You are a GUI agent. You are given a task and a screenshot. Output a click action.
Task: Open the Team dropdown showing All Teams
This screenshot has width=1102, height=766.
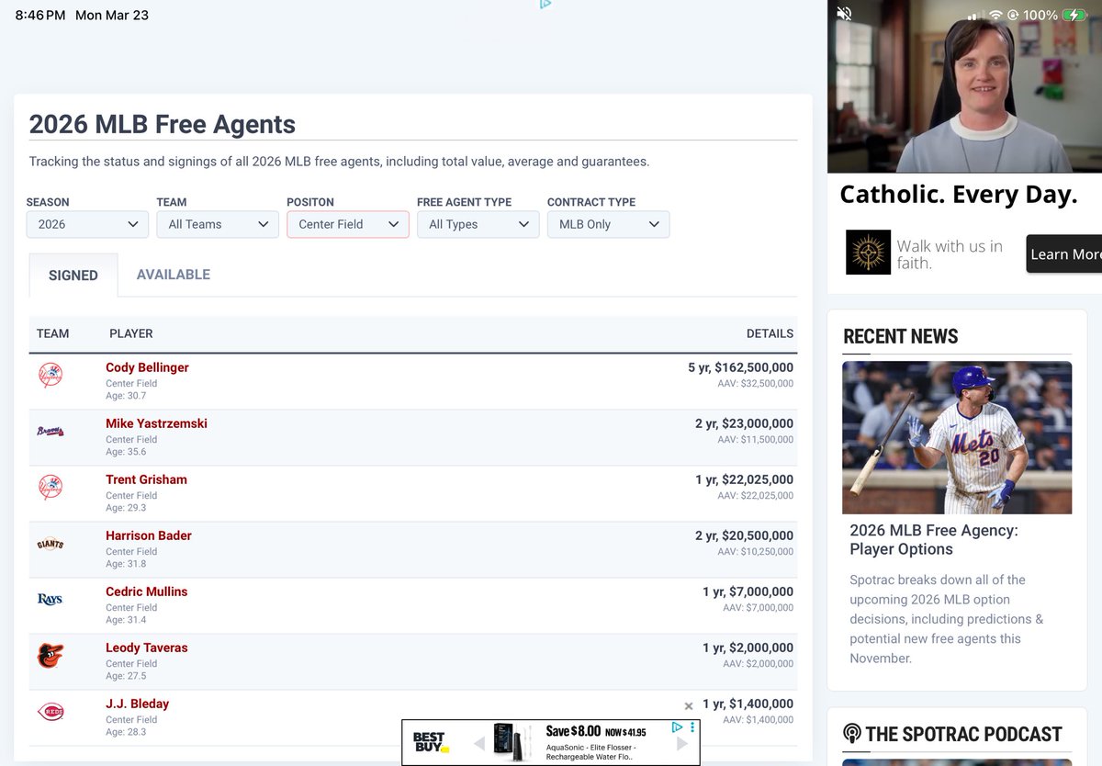tap(217, 224)
